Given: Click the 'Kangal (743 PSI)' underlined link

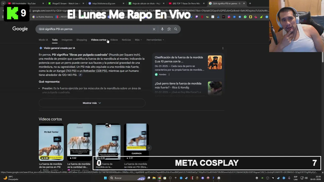Looking at the screenshot, I should click(66, 71).
